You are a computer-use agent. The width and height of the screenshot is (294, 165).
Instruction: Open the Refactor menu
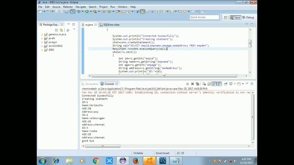point(68,7)
